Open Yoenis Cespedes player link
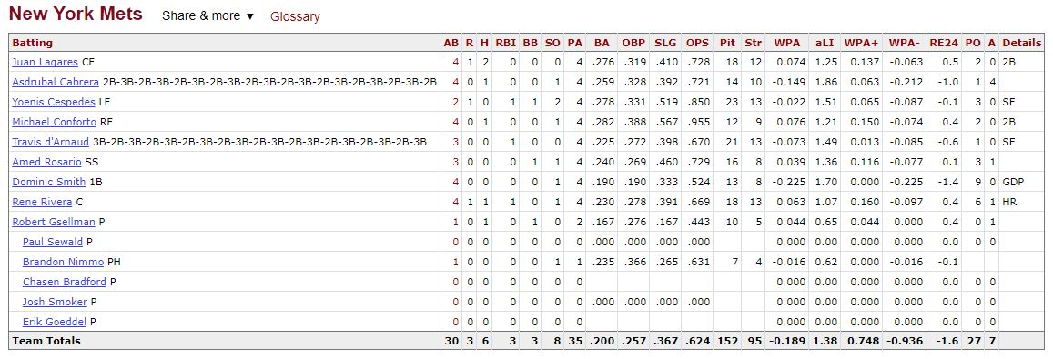Screen dimensions: 1053x359 [x=54, y=102]
